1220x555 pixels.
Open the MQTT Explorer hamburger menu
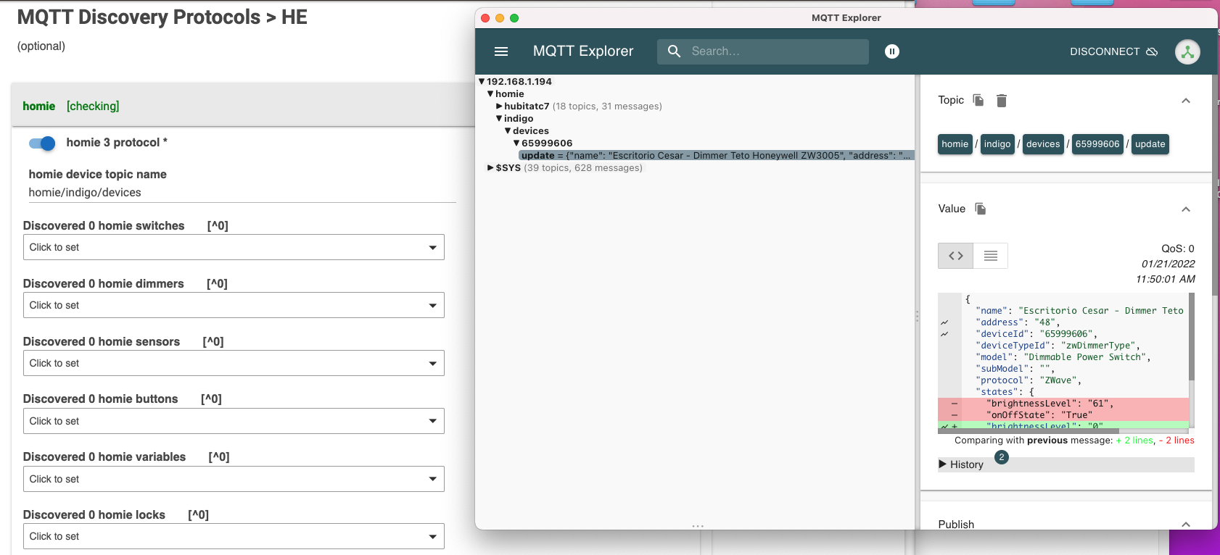(501, 51)
